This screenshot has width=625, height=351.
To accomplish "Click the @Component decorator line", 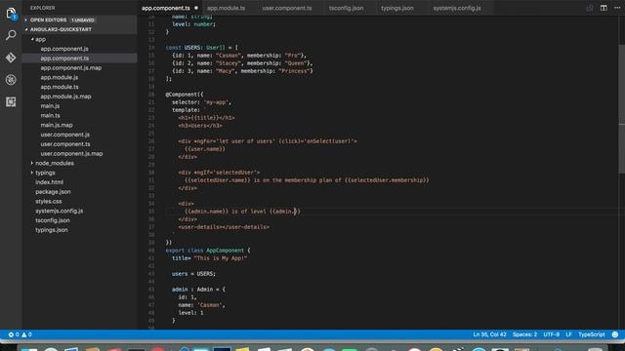I will click(x=185, y=95).
